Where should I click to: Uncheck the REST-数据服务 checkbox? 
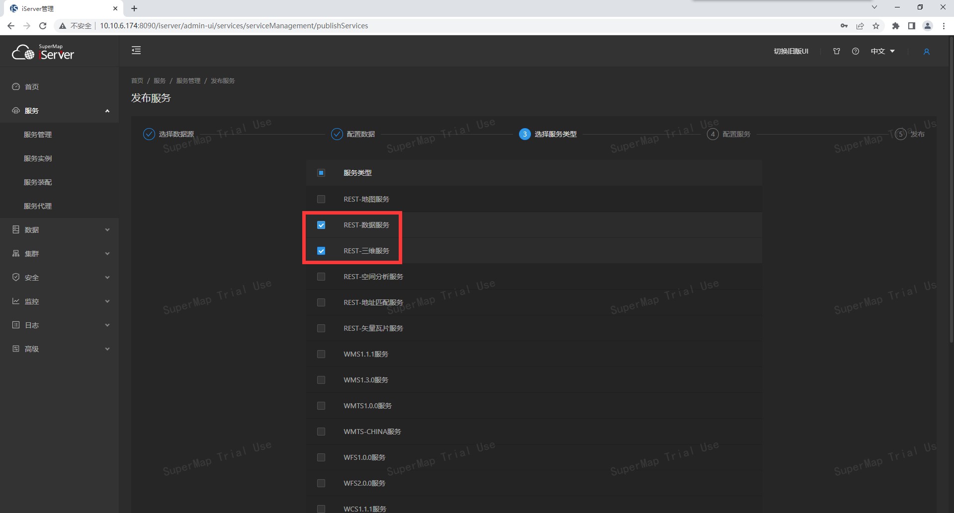321,225
